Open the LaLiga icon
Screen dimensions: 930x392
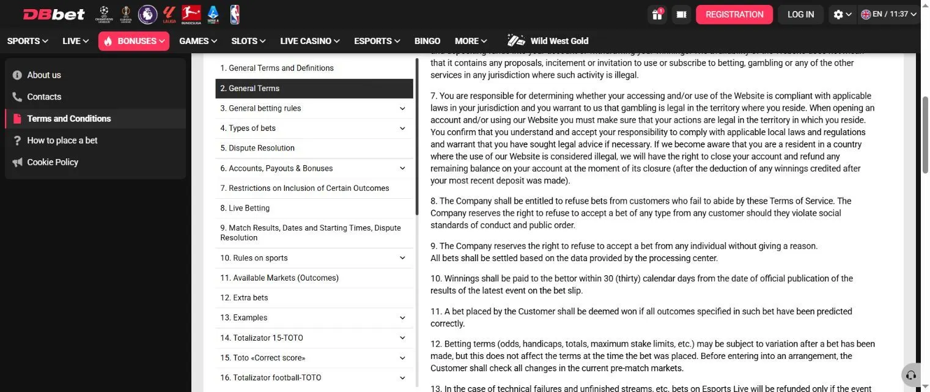pyautogui.click(x=169, y=14)
